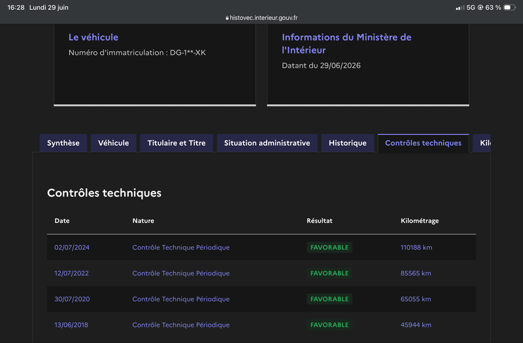Select the Situation administrative tab
Screen dimensions: 523x343
(x=267, y=143)
